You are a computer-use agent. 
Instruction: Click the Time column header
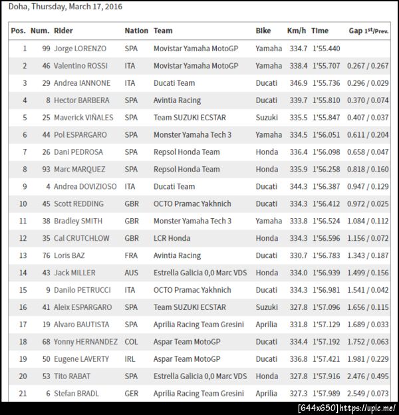pyautogui.click(x=320, y=31)
